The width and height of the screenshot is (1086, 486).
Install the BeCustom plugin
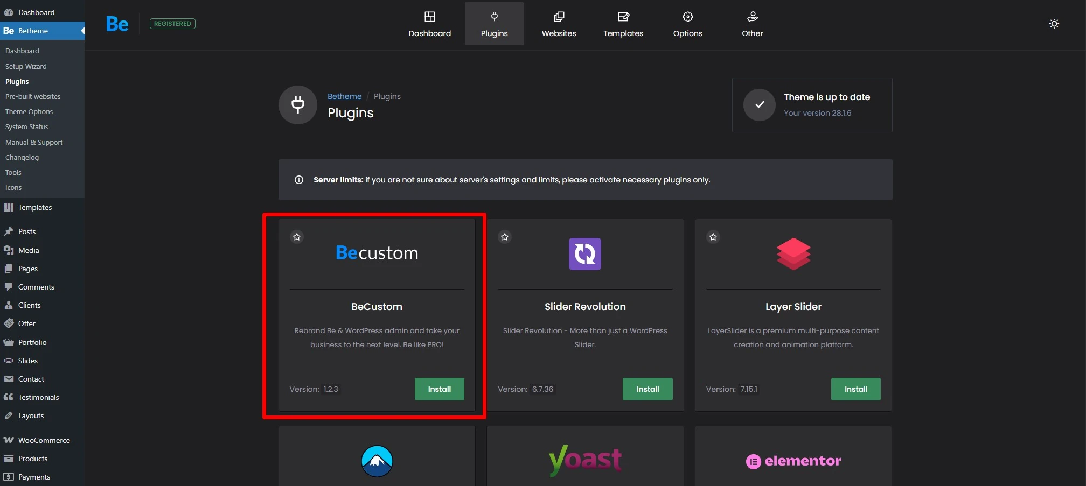point(440,389)
